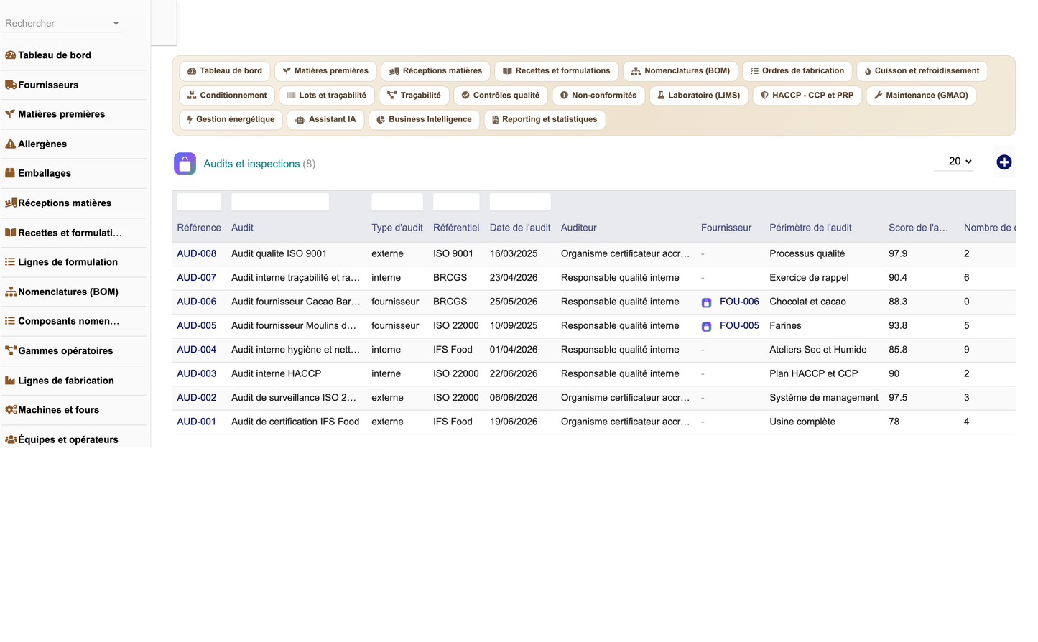Open supplier link FOU-005

coord(739,325)
